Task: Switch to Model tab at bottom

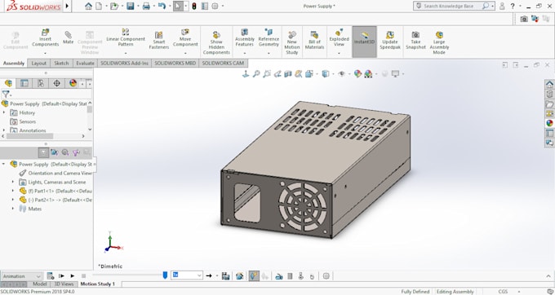Action: click(40, 284)
